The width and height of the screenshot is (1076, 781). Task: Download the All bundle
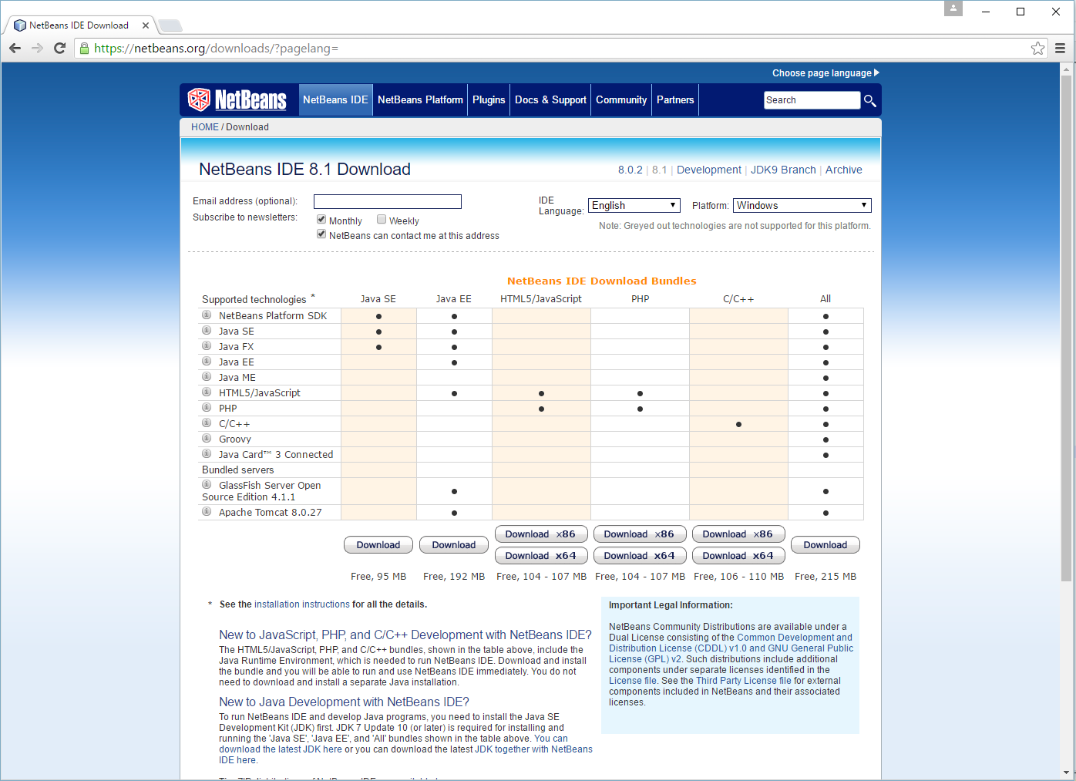pos(825,545)
